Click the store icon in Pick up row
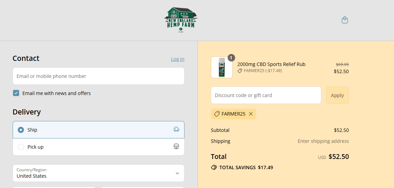 tap(176, 146)
